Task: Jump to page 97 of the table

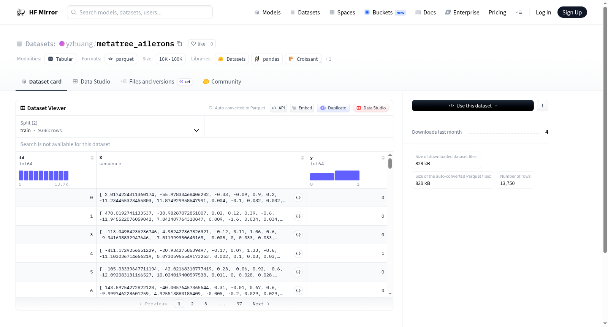Action: point(239,304)
